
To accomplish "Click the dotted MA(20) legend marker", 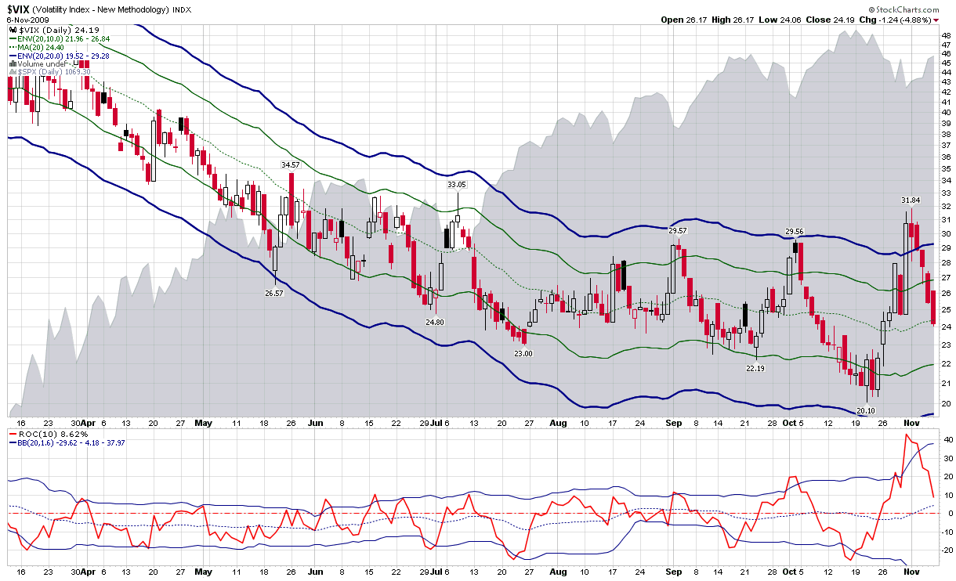I will pyautogui.click(x=11, y=46).
